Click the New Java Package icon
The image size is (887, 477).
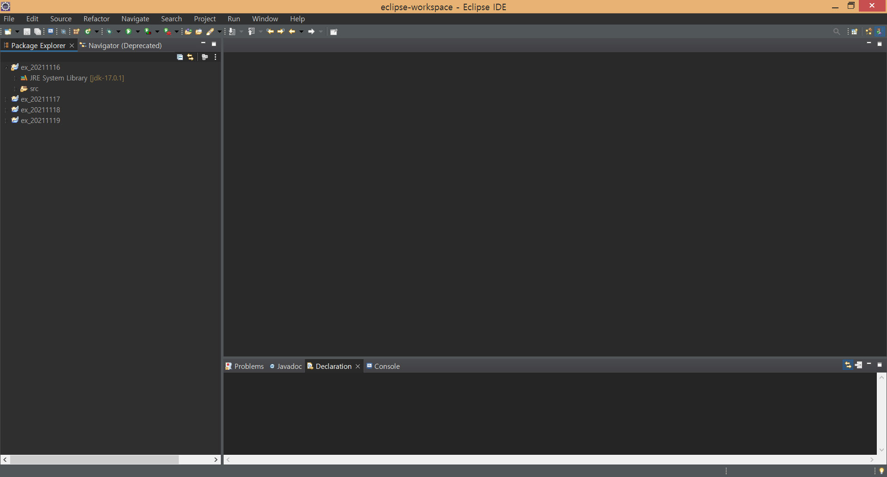pyautogui.click(x=77, y=31)
